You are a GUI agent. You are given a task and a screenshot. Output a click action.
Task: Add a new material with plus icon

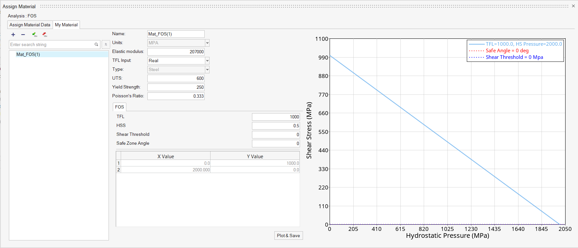point(13,35)
